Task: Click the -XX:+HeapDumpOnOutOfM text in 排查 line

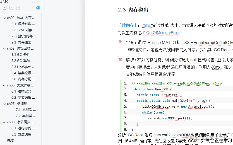Action: point(208,43)
